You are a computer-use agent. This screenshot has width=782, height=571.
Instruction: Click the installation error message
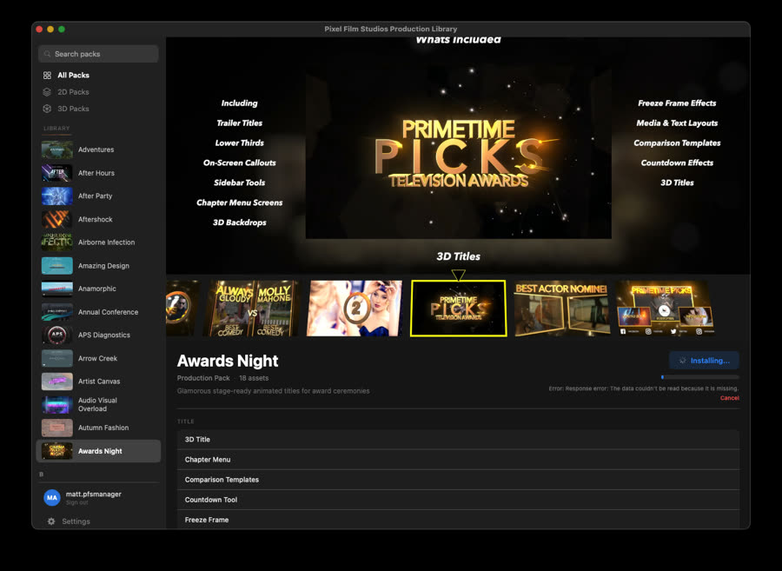pyautogui.click(x=643, y=388)
